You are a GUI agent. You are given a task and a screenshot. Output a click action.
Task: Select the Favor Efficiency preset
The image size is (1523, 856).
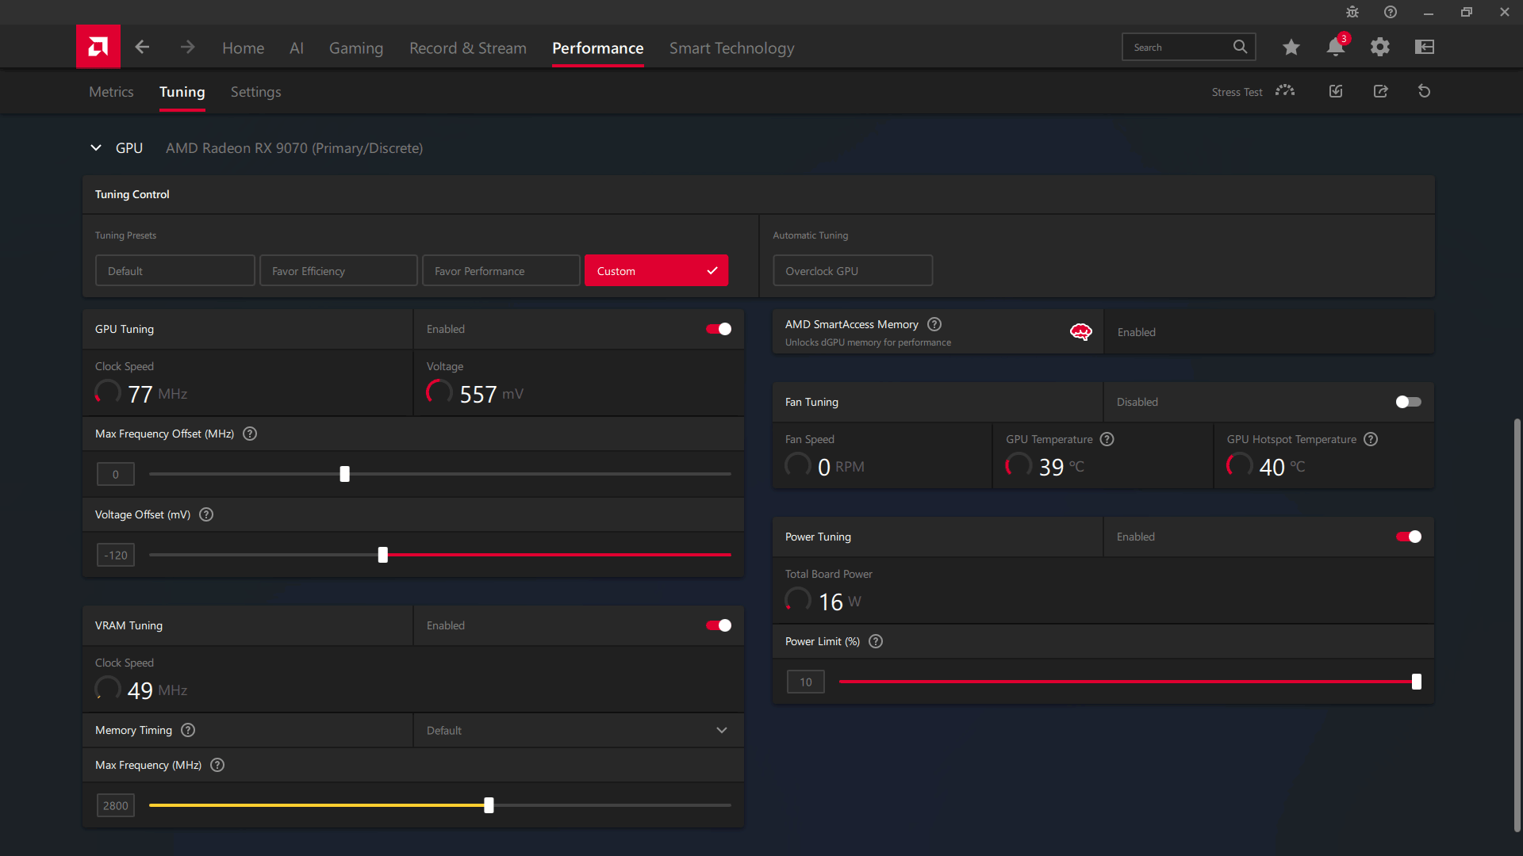(338, 271)
